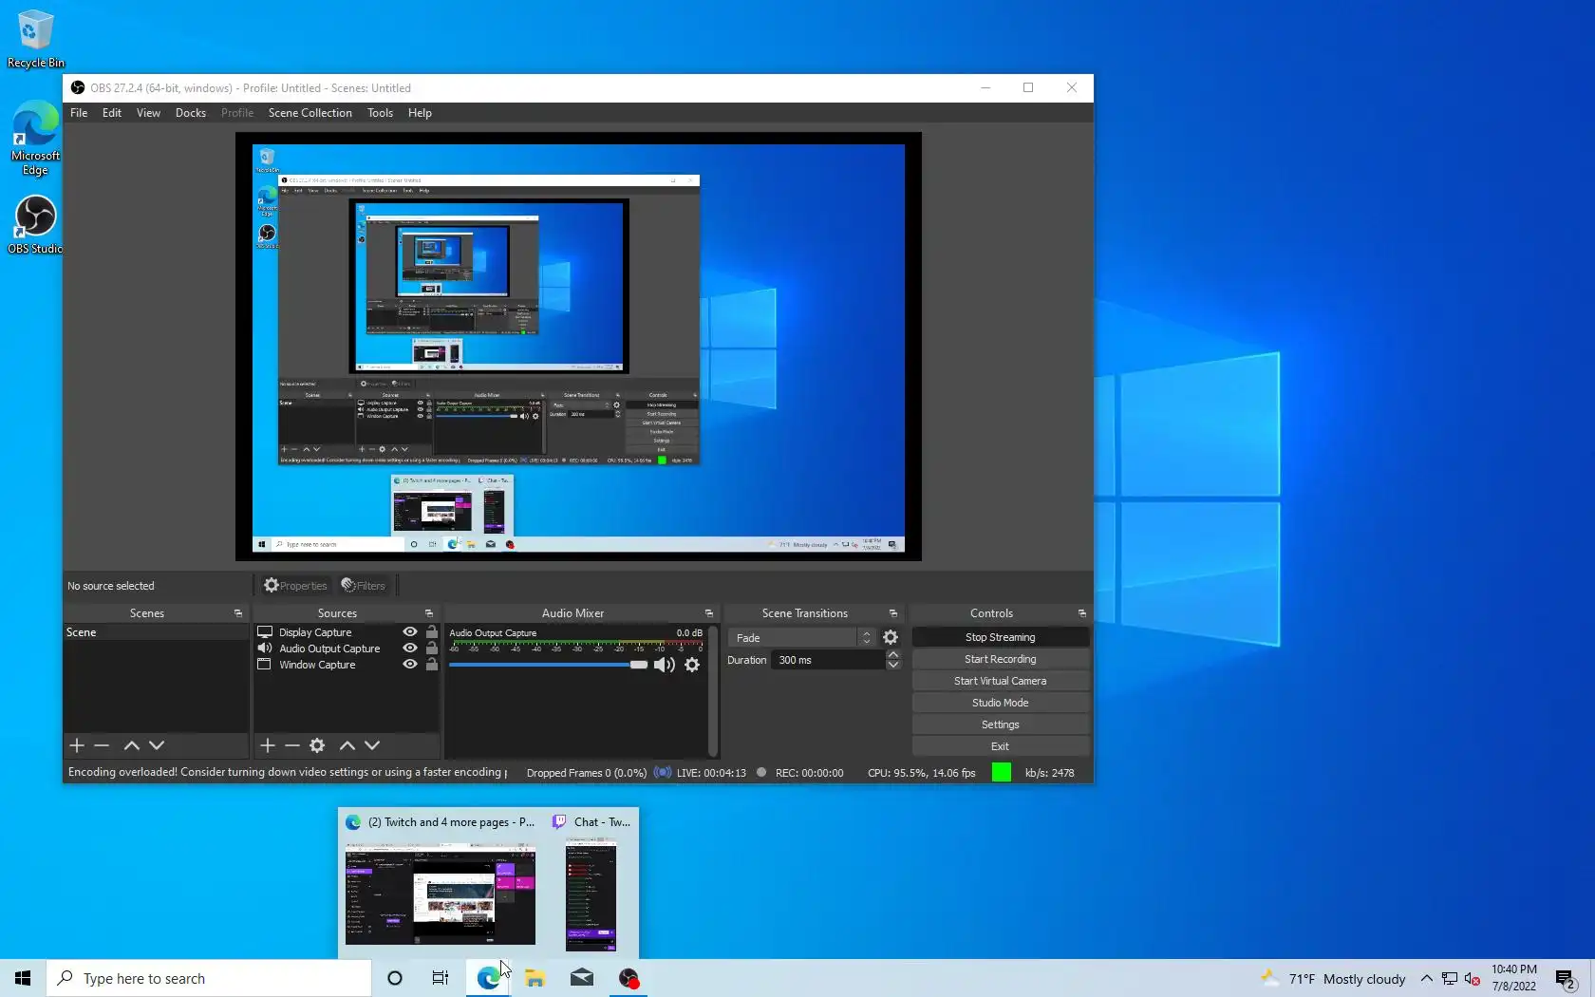The image size is (1595, 997).
Task: Pop out the Sources dock panel
Action: tap(429, 613)
